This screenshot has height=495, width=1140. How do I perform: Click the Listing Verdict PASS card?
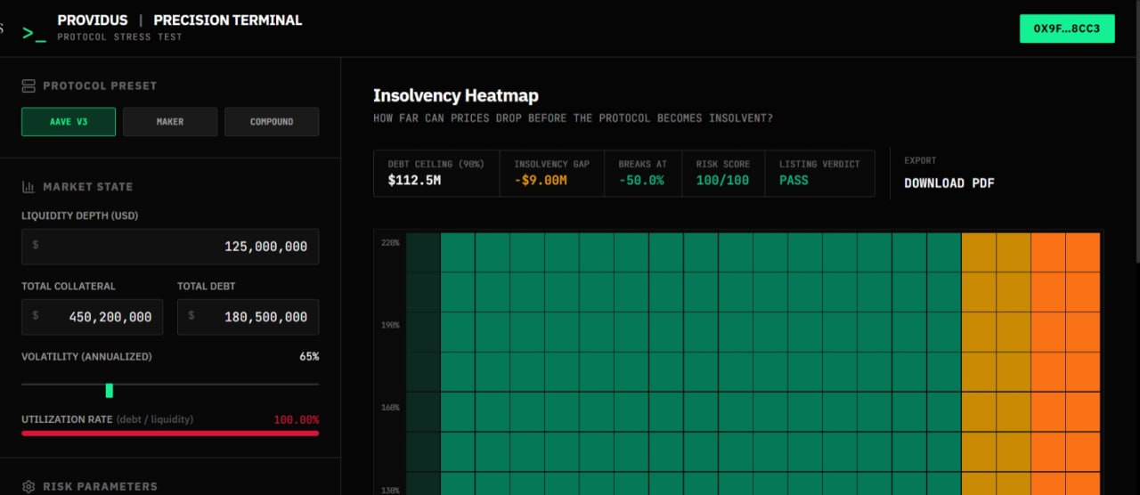tap(819, 173)
